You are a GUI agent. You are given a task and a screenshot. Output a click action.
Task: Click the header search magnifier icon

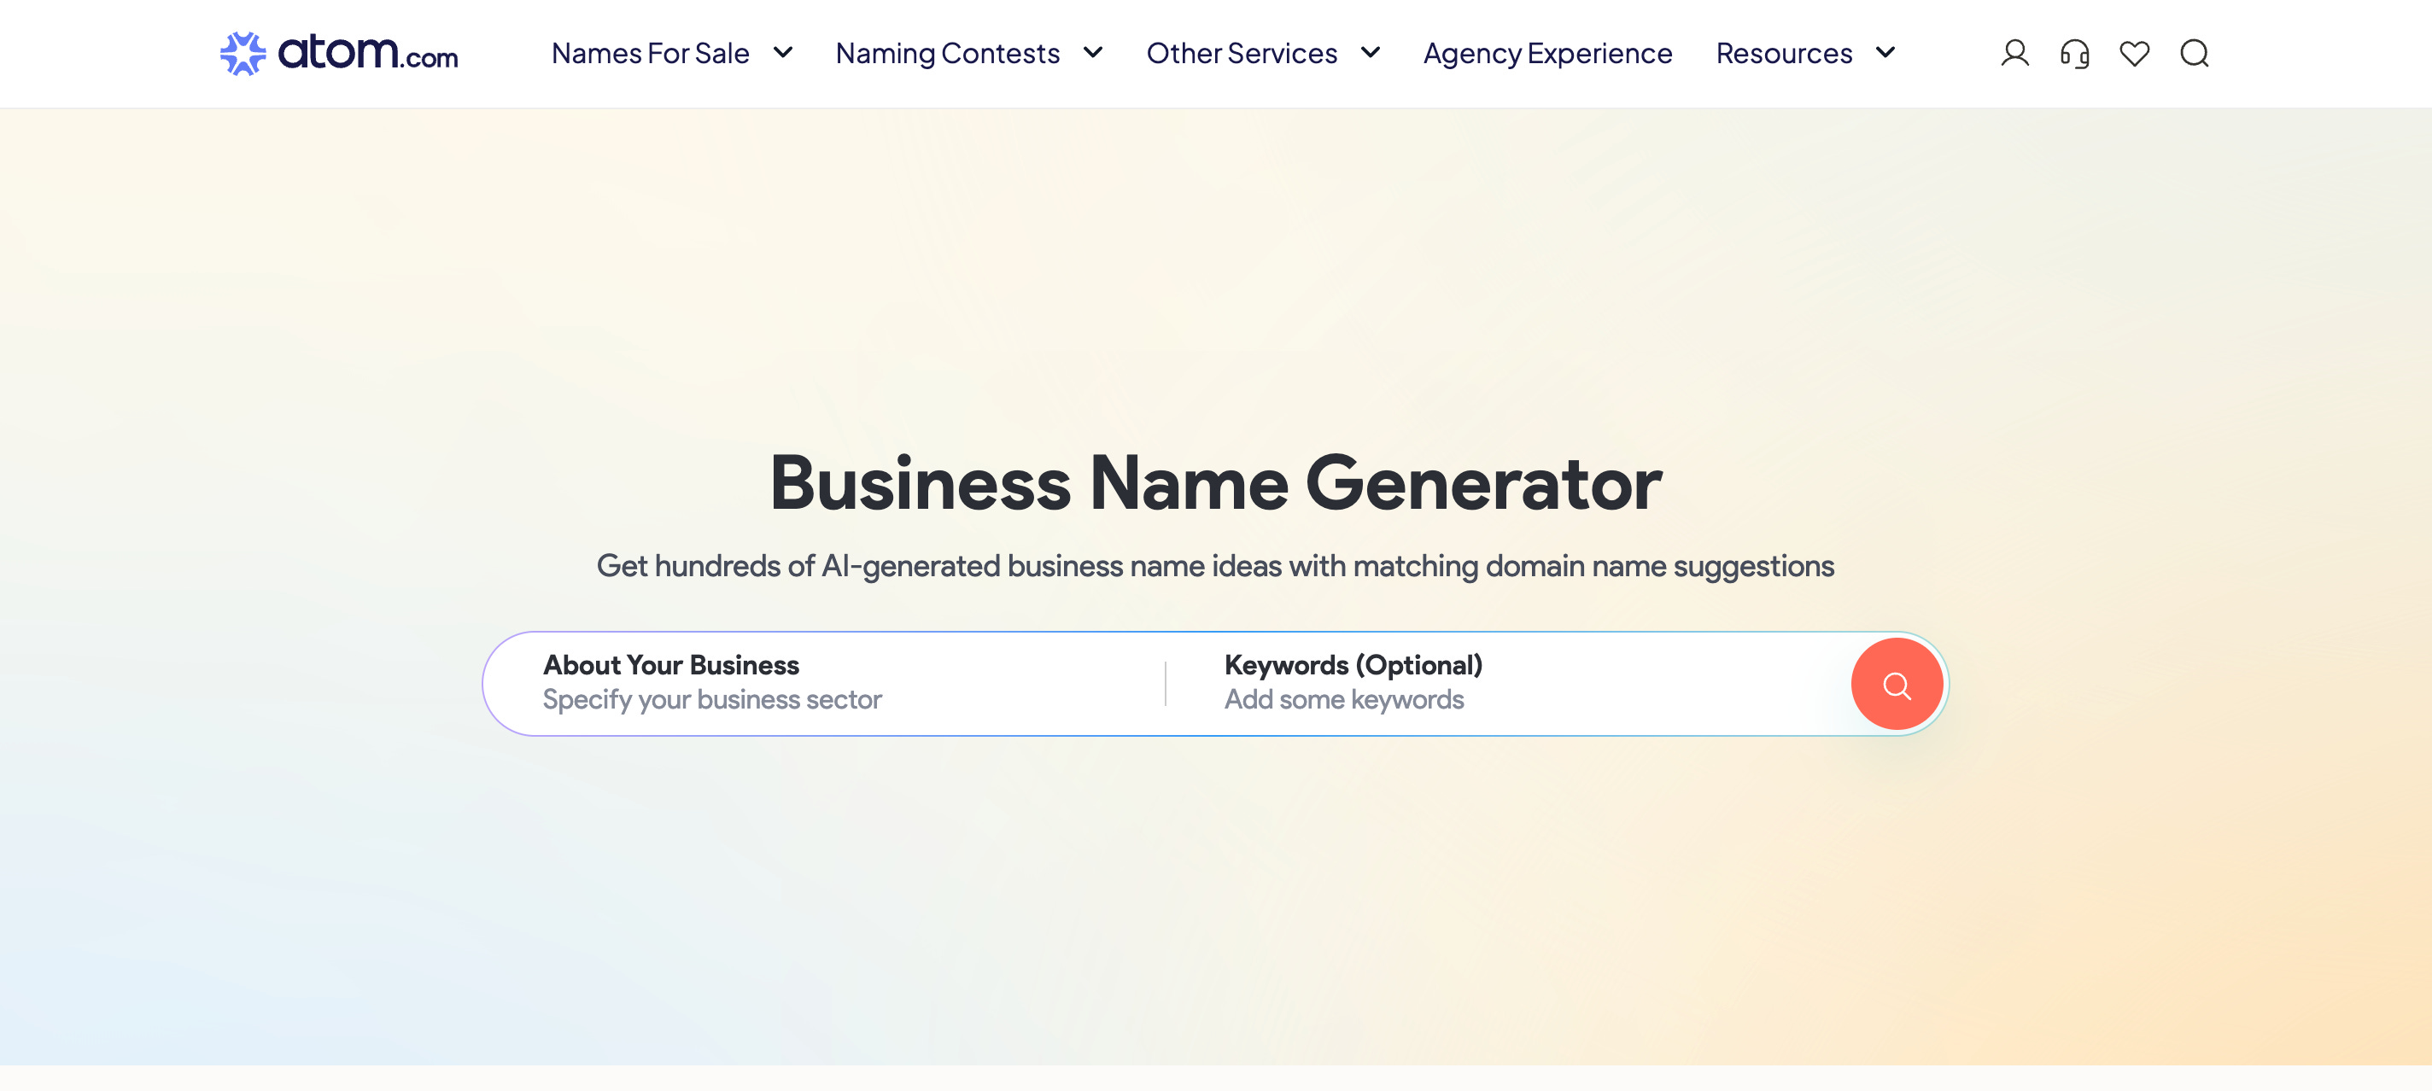click(2194, 53)
